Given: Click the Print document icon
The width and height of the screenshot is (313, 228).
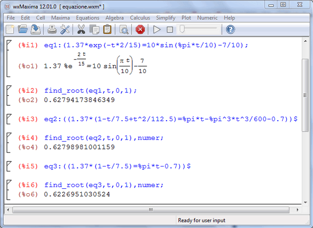Looking at the screenshot, I should click(x=52, y=29).
